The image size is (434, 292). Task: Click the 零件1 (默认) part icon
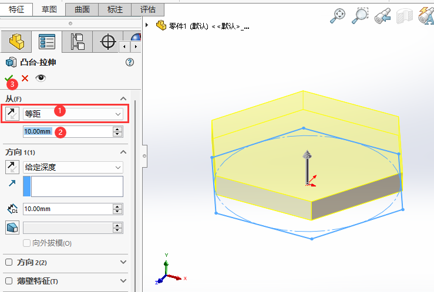(x=161, y=25)
